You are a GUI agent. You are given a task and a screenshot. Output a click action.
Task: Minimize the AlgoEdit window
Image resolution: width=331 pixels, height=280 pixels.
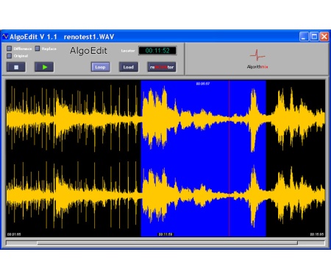click(304, 37)
